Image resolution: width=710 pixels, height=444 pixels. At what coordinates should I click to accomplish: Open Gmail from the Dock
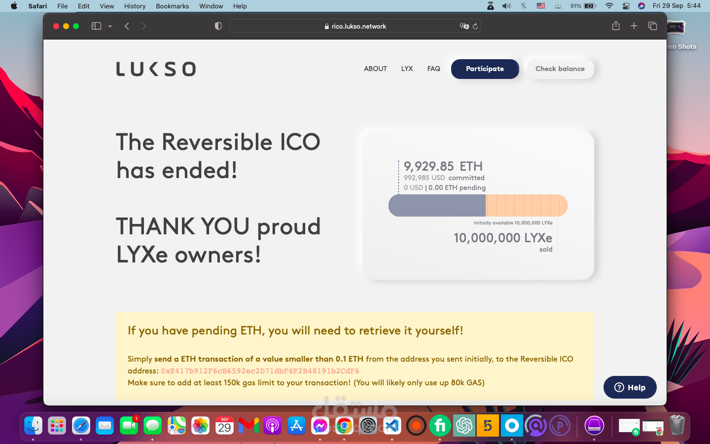coord(248,425)
